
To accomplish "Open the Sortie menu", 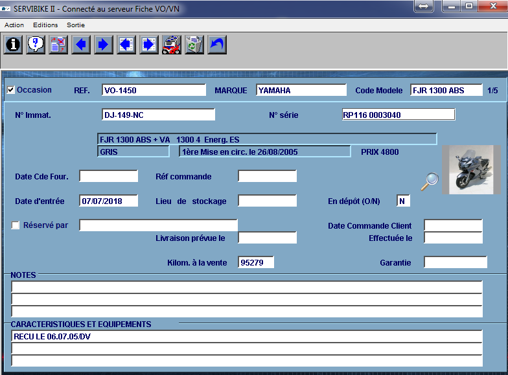I will tap(76, 25).
